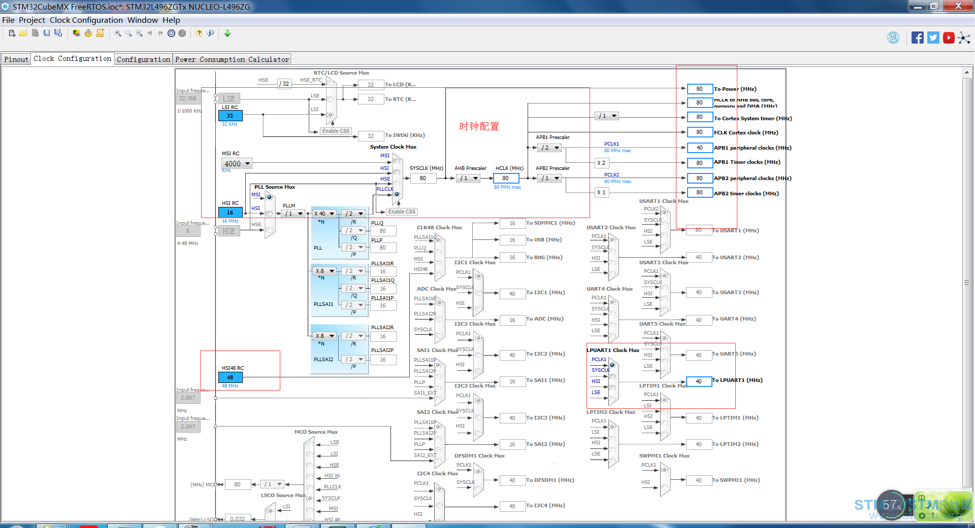
Task: Open the APB2 Prescaler dropdown
Action: (x=549, y=178)
